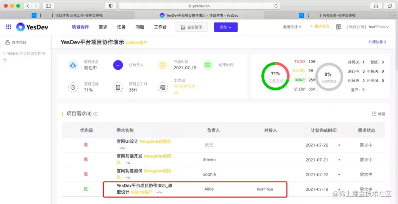The width and height of the screenshot is (398, 204).
Task: Switch to the YesDev平台项目协作演示 tab
Action: tap(199, 15)
